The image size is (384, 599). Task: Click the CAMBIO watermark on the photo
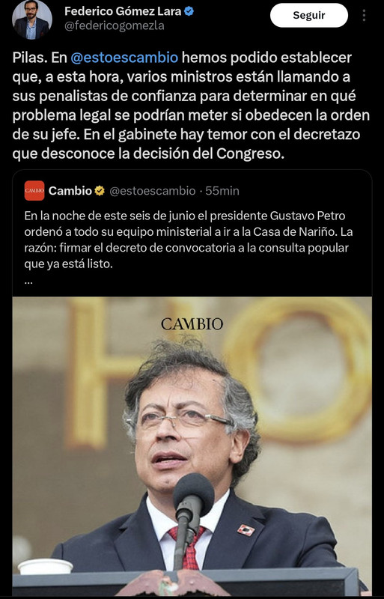[192, 324]
